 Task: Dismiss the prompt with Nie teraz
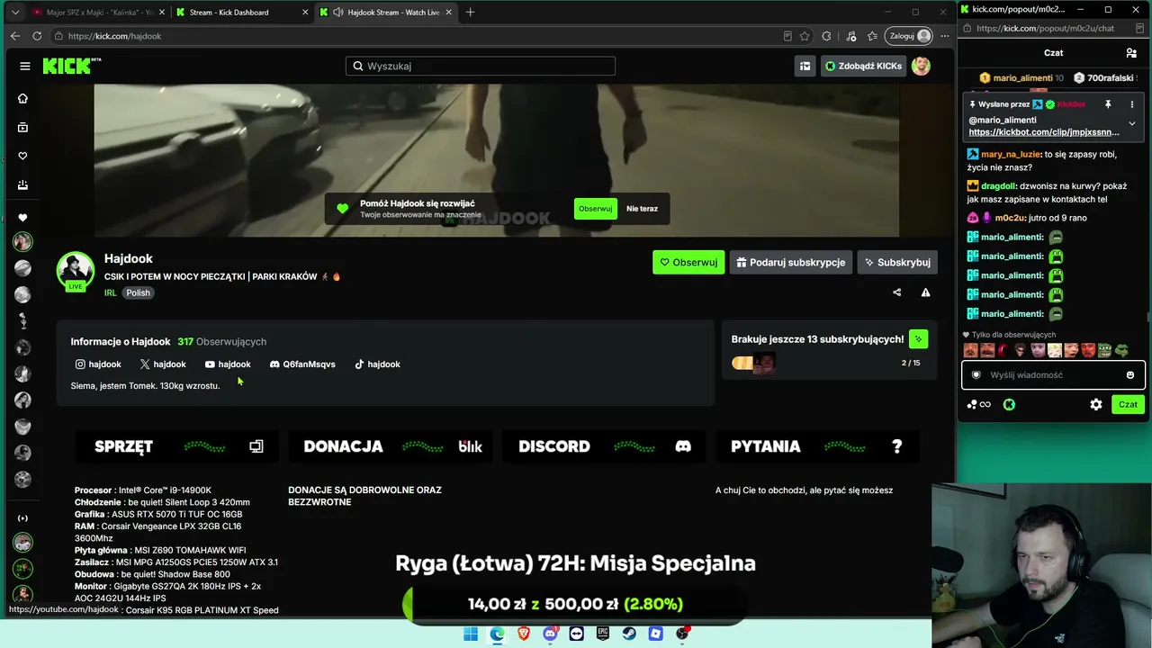[x=642, y=209]
